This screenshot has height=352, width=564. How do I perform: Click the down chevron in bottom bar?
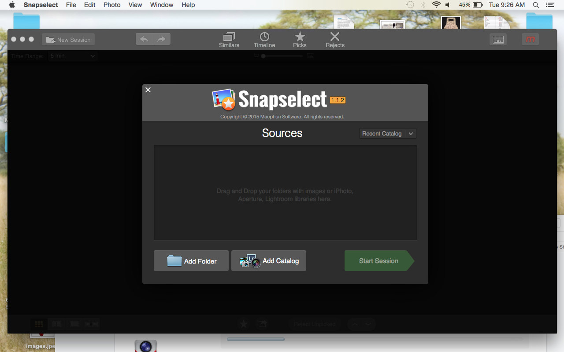click(369, 324)
